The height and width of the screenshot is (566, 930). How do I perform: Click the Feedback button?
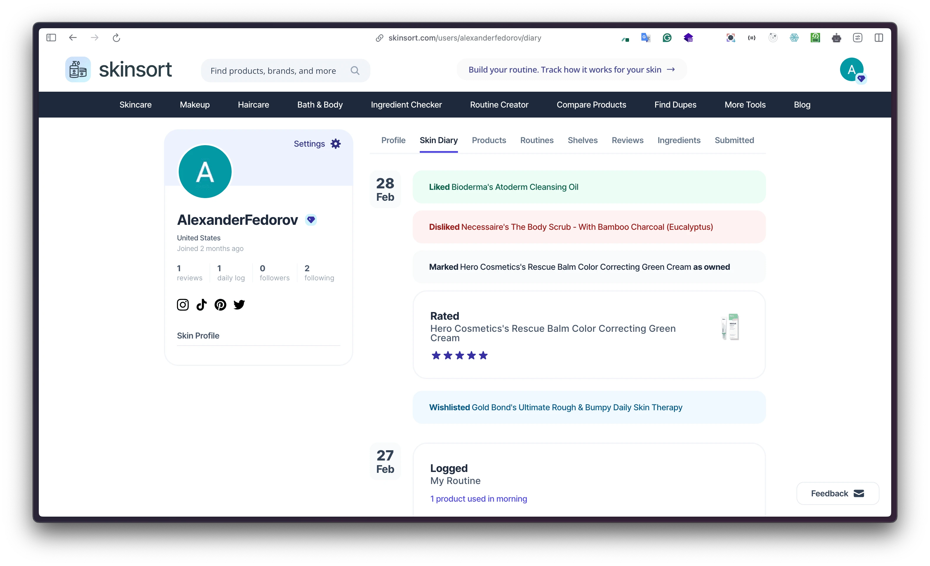coord(837,493)
